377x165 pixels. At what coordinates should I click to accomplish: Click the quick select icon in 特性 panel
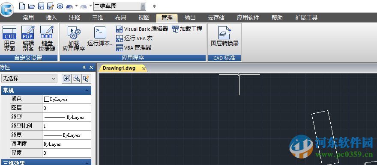click(x=86, y=78)
